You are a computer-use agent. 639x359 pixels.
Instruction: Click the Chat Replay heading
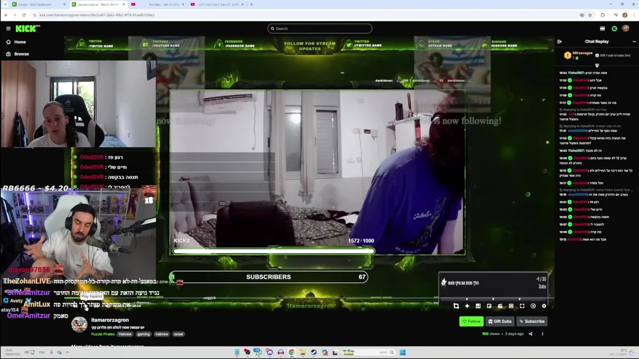point(597,42)
